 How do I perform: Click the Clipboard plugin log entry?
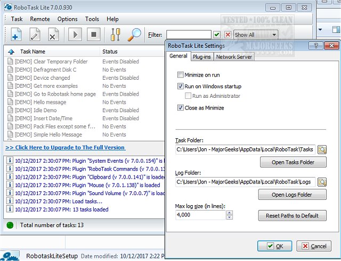[90, 177]
